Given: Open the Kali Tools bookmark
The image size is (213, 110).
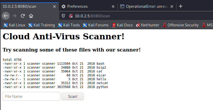Looking at the screenshot, I should 69,25.
